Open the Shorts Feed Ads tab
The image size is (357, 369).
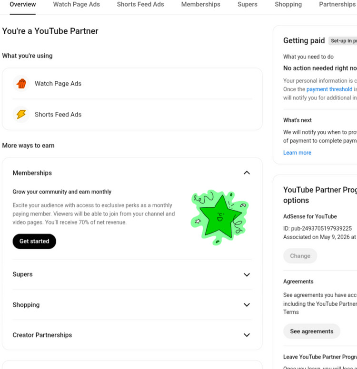pyautogui.click(x=140, y=4)
